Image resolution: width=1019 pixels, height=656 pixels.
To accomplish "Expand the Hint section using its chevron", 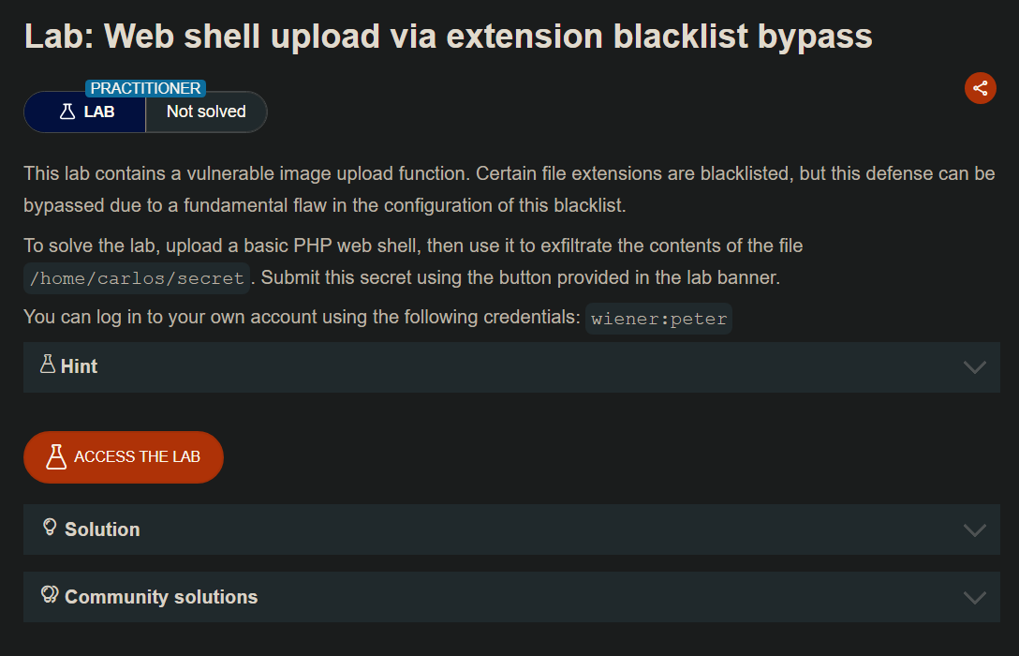I will click(974, 367).
